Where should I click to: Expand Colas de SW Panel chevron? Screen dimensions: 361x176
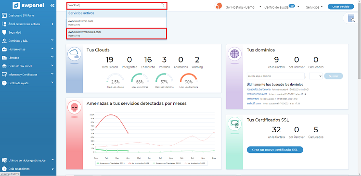point(52,65)
